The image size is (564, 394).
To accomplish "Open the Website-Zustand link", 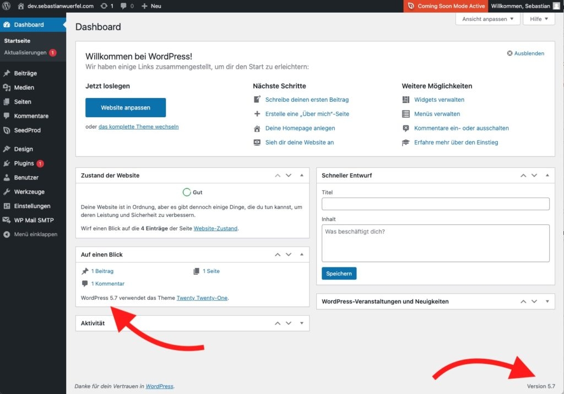I will 215,228.
